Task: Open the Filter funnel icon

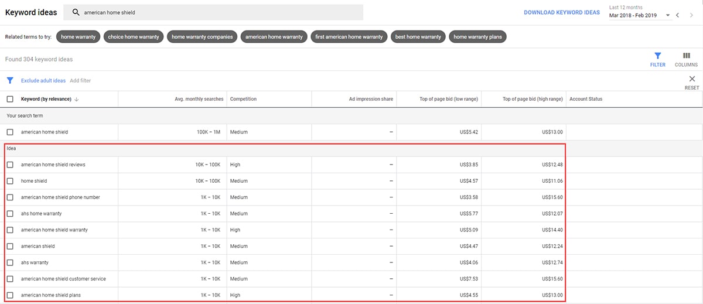Action: (658, 56)
